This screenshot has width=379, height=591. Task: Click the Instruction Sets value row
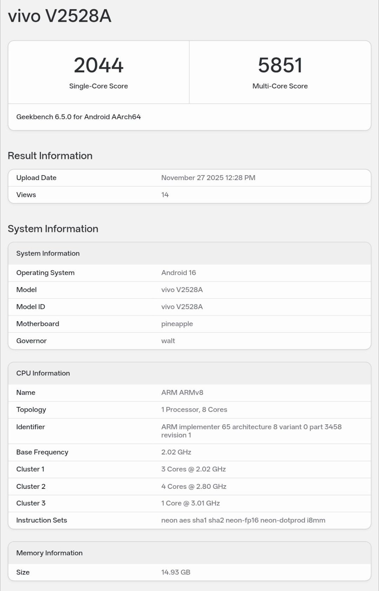[243, 520]
